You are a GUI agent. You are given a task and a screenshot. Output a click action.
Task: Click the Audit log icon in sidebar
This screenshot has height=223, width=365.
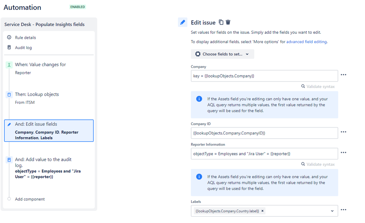9,47
